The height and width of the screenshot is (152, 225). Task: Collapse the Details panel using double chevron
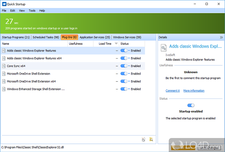pos(221,37)
